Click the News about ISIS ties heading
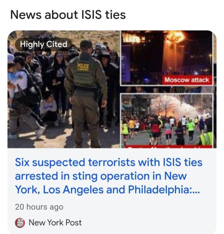The height and width of the screenshot is (234, 224). point(68,15)
